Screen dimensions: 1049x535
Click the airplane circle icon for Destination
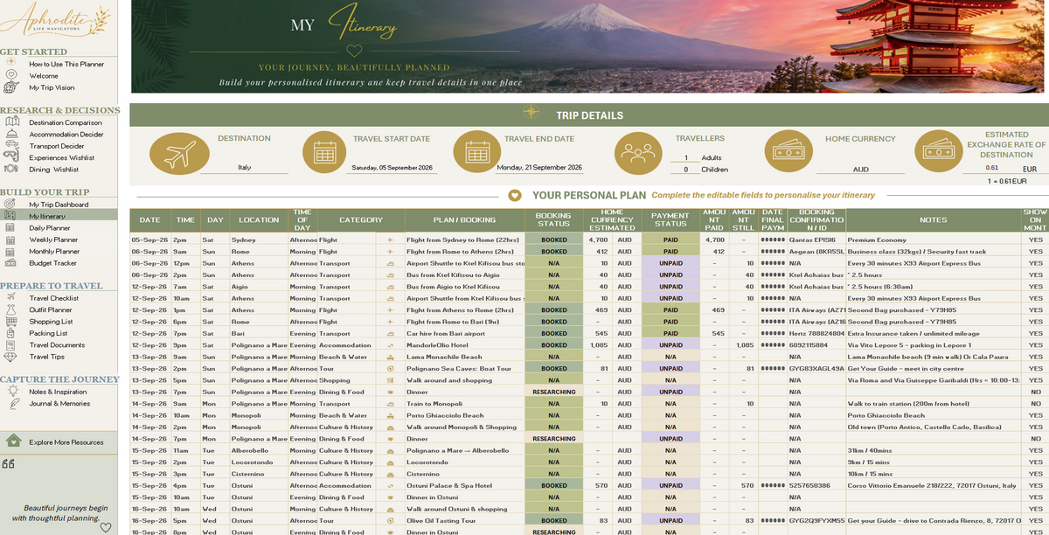[179, 153]
